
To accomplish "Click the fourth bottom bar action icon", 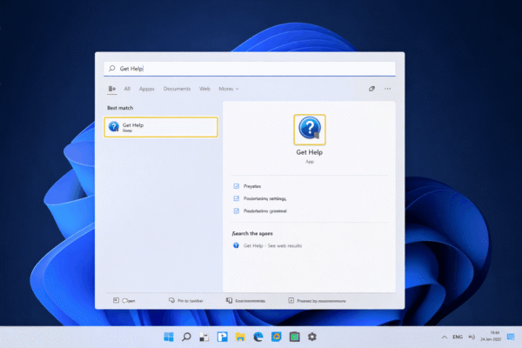I will coord(291,300).
